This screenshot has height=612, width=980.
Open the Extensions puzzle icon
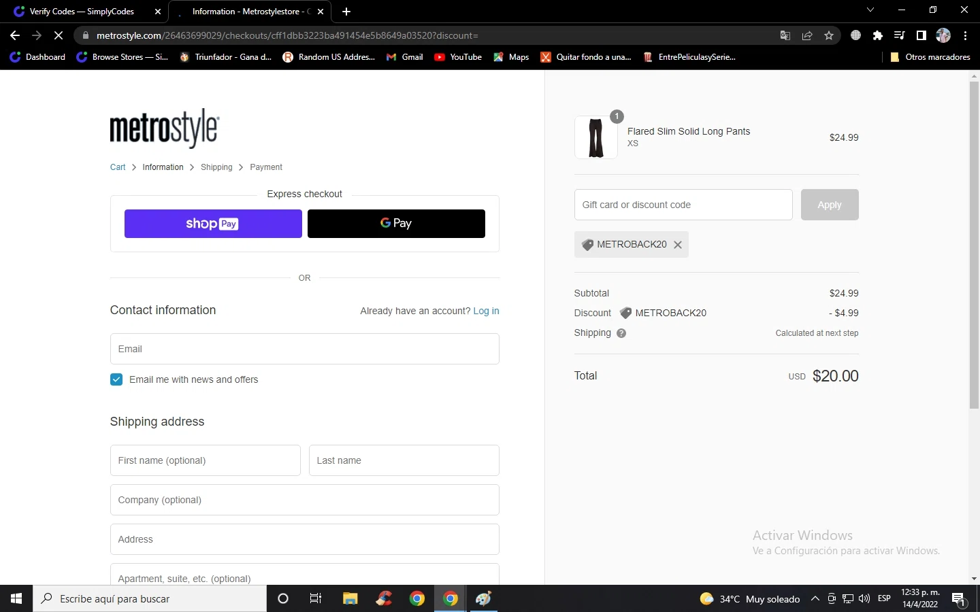tap(878, 35)
